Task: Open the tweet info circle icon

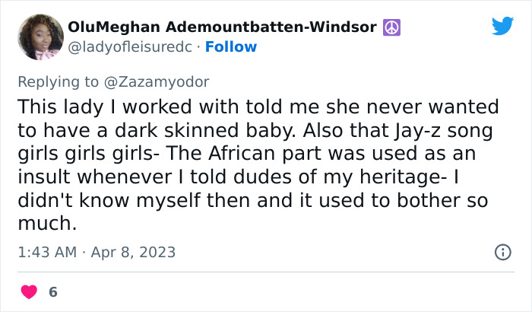Action: (502, 252)
